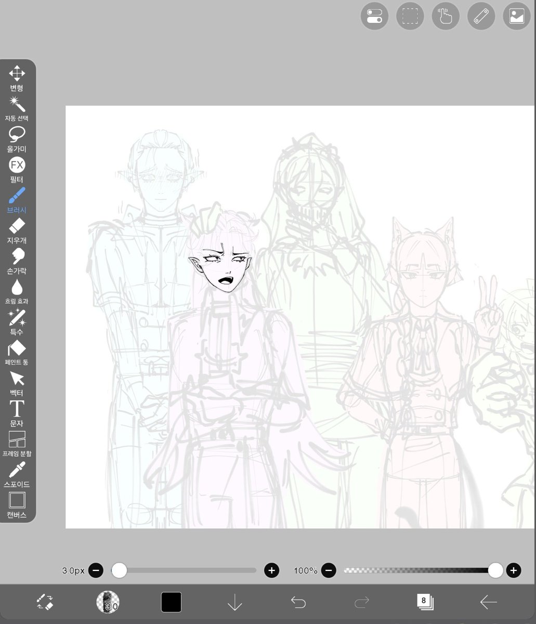Open the selection area dashed-square icon

pyautogui.click(x=410, y=16)
